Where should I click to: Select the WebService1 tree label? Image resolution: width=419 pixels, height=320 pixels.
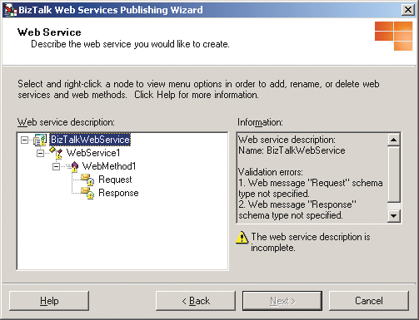[93, 153]
